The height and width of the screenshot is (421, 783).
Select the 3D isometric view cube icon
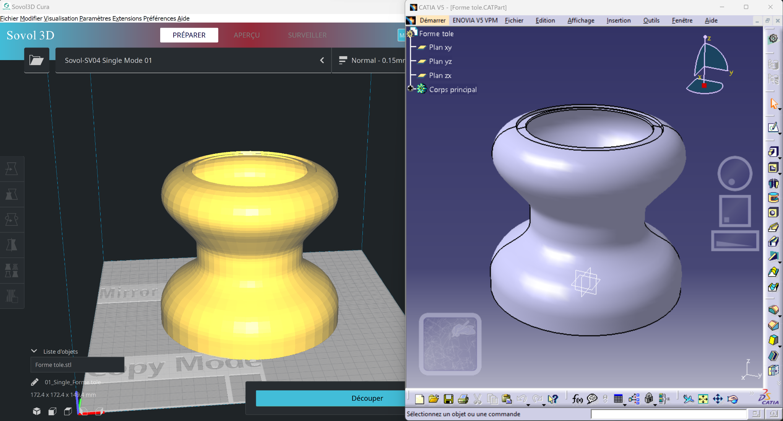tap(37, 411)
